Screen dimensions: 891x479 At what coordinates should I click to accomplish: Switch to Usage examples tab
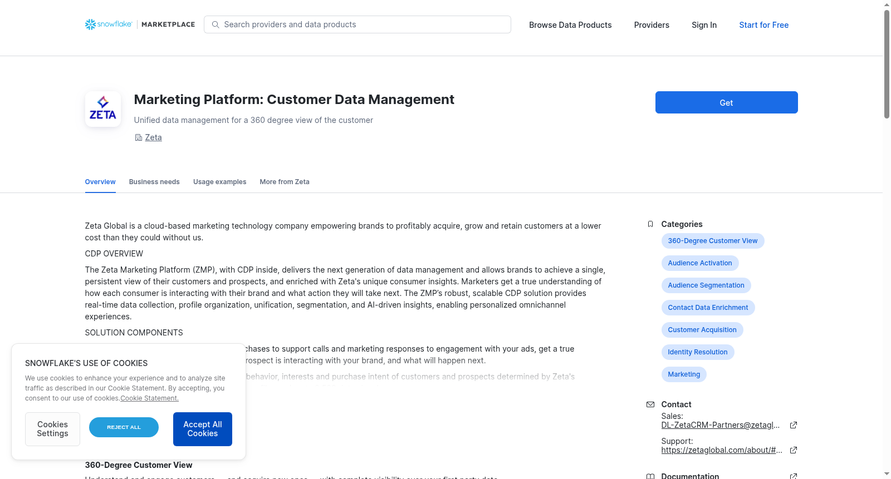[219, 182]
